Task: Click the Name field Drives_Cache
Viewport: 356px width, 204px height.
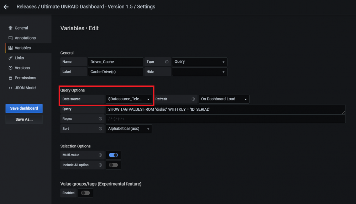Action: pyautogui.click(x=116, y=62)
